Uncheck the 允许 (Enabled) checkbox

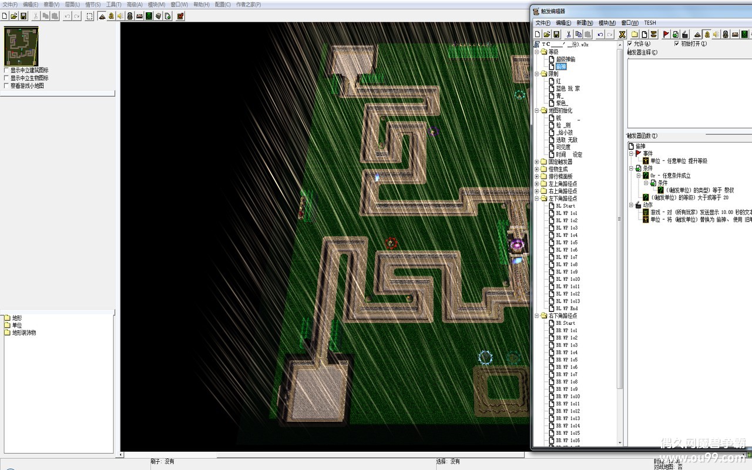point(630,43)
